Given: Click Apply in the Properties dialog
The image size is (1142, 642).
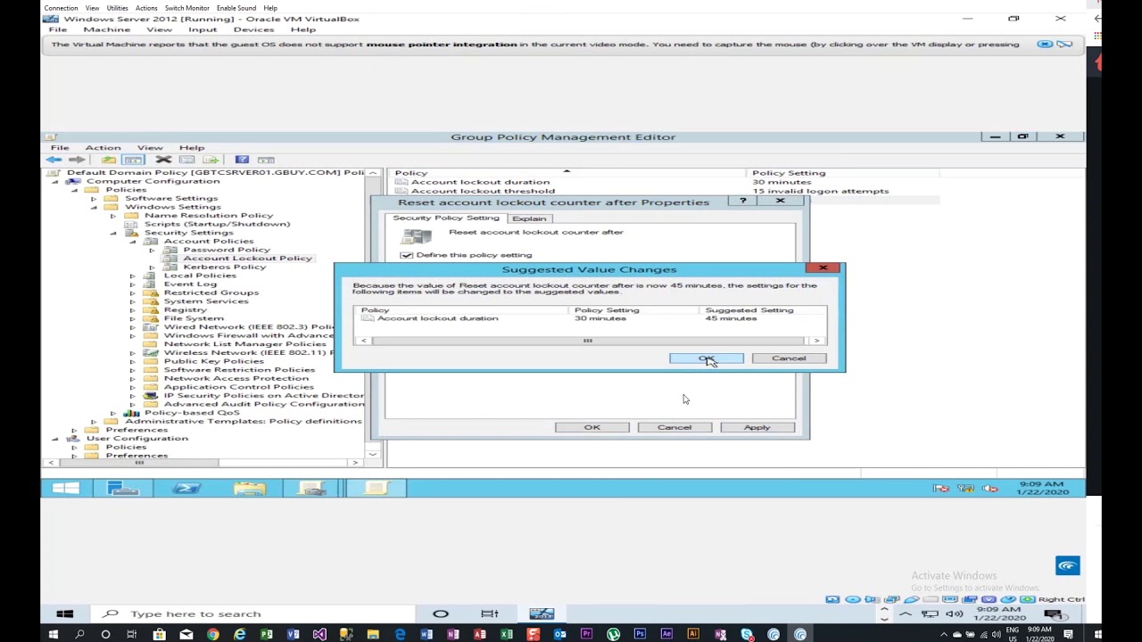Looking at the screenshot, I should 757,427.
